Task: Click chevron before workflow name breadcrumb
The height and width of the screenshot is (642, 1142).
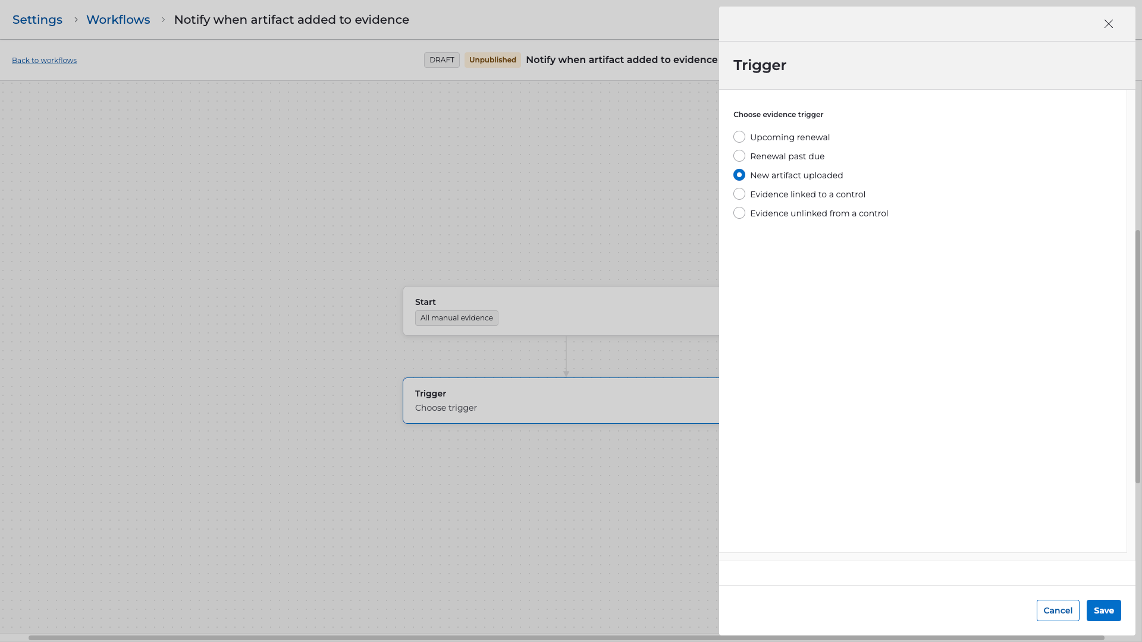Action: tap(163, 20)
